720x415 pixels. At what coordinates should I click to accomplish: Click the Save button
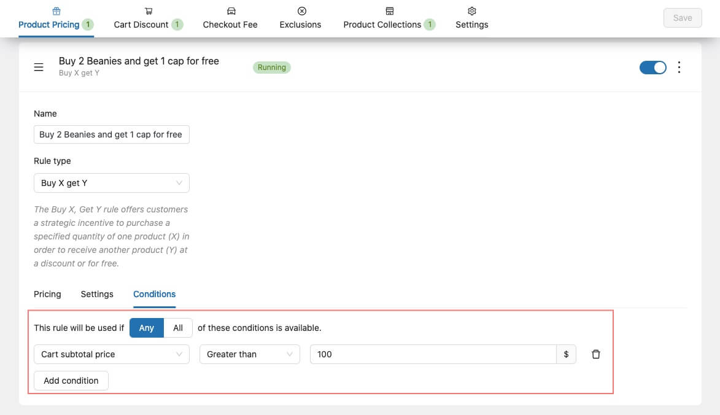pos(683,18)
